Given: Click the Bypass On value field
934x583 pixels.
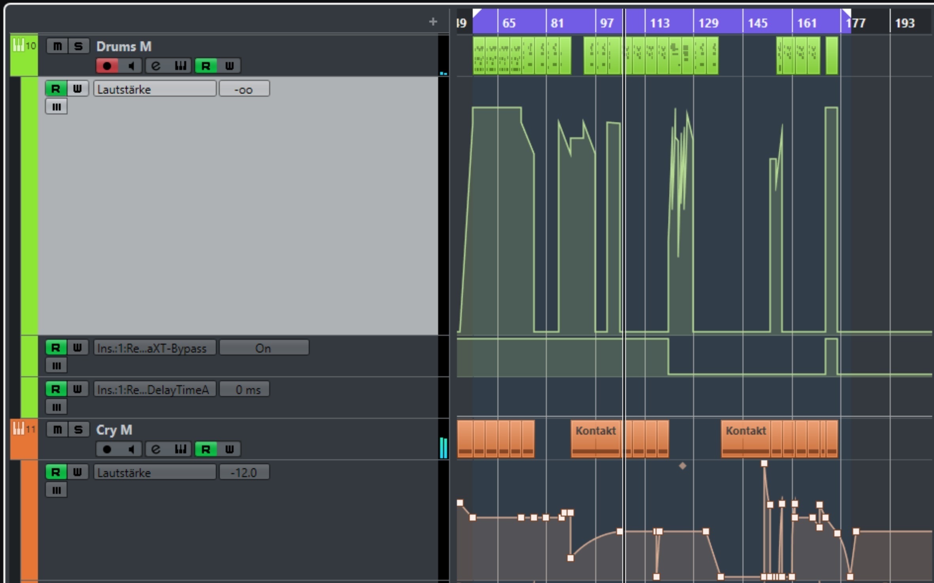Looking at the screenshot, I should (264, 347).
